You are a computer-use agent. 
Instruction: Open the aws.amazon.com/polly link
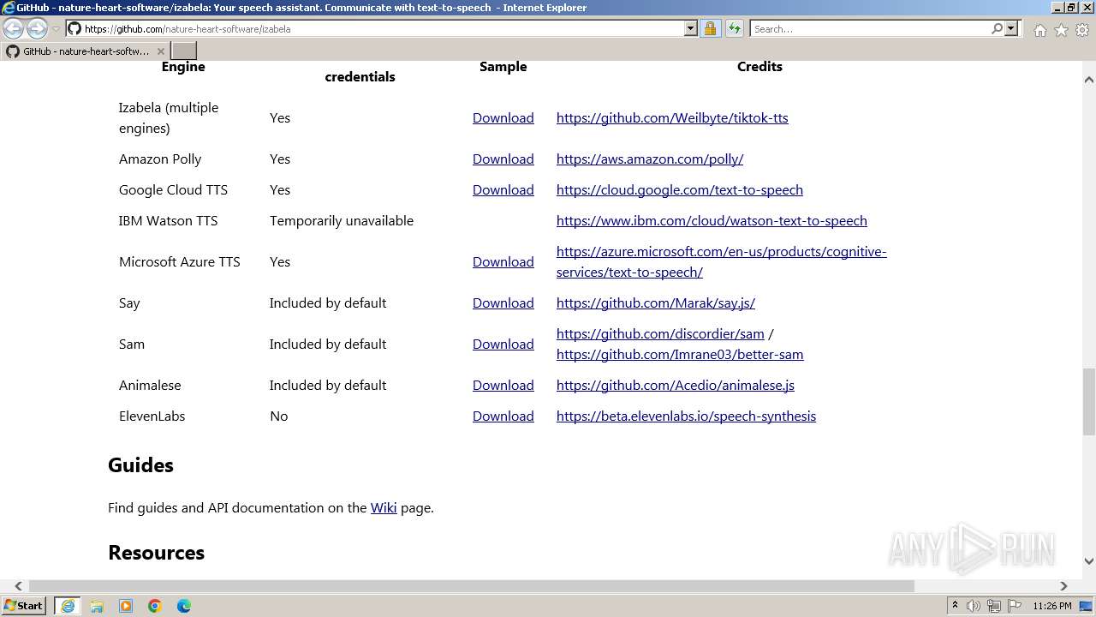pyautogui.click(x=650, y=159)
